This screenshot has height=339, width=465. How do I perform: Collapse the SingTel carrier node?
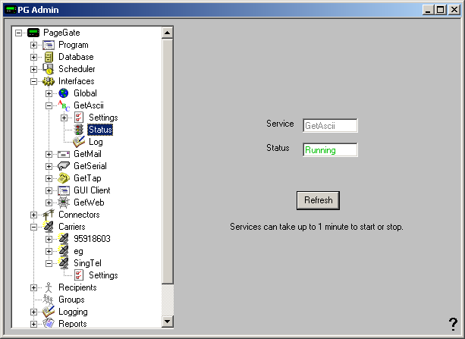pyautogui.click(x=49, y=263)
